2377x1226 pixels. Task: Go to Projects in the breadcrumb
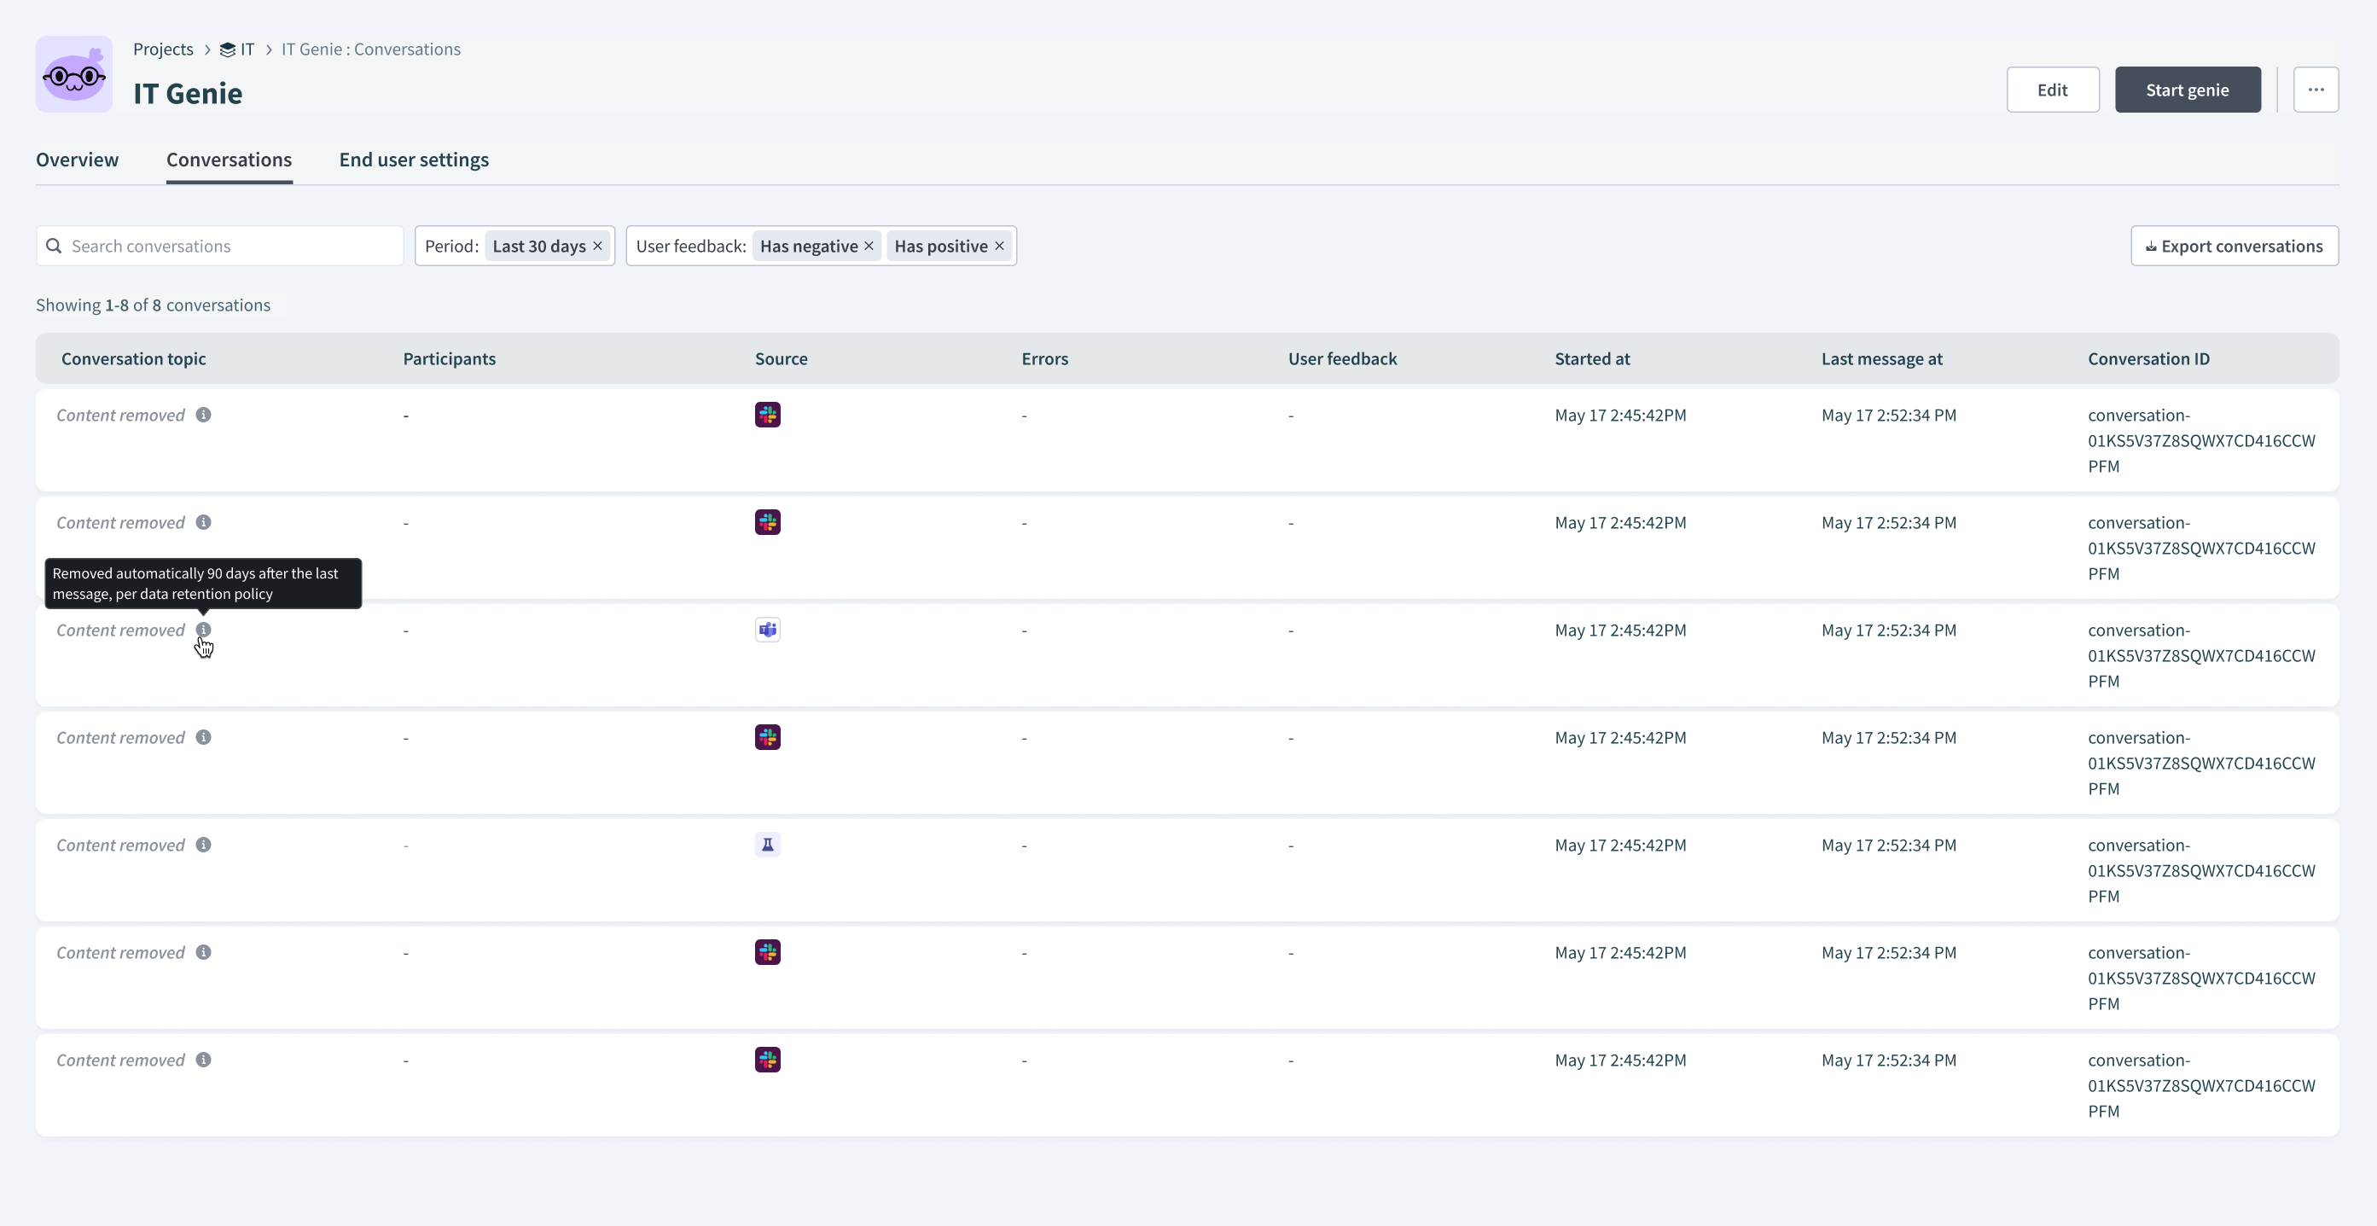[x=163, y=49]
